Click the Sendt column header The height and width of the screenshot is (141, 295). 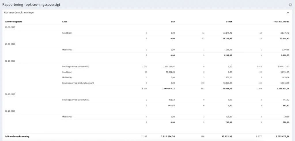[229, 22]
